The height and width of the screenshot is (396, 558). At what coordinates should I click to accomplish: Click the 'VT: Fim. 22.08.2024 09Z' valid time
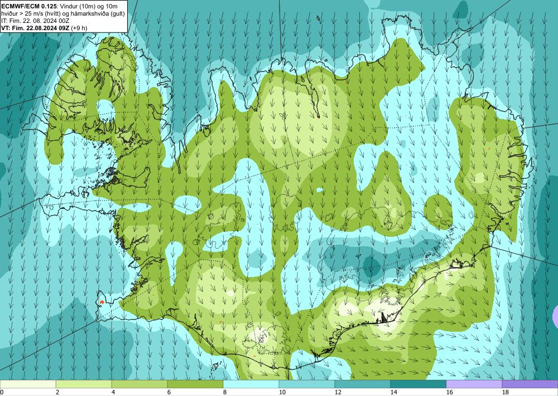click(36, 28)
